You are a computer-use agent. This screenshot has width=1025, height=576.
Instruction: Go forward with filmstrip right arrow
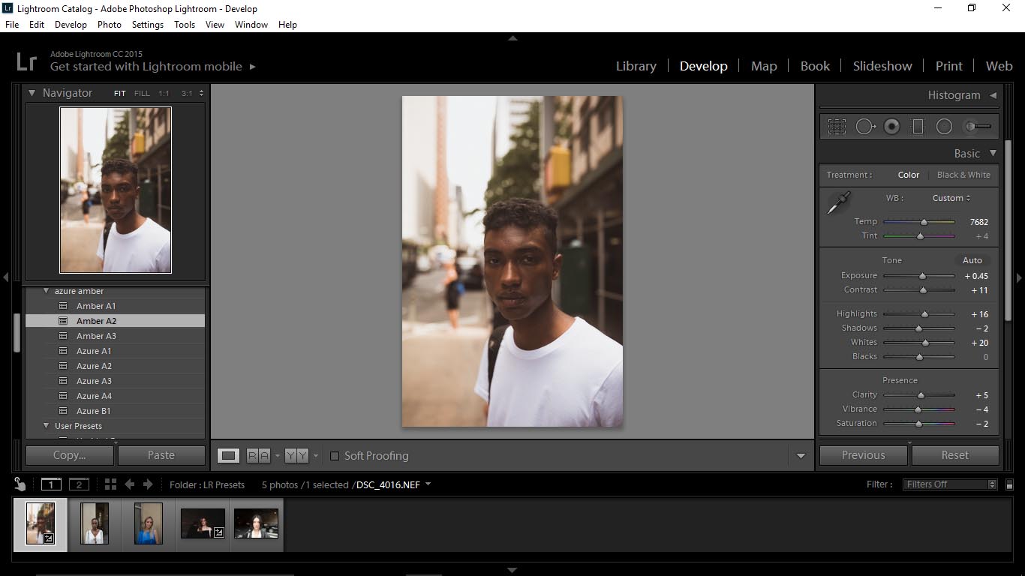tap(148, 484)
